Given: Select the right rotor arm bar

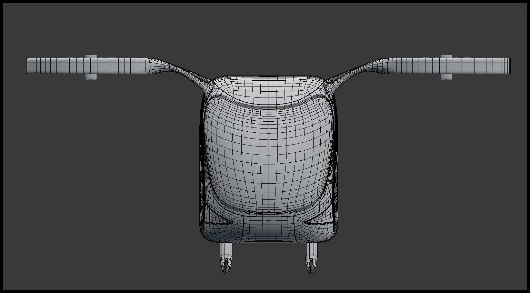Looking at the screenshot, I should pyautogui.click(x=449, y=66).
